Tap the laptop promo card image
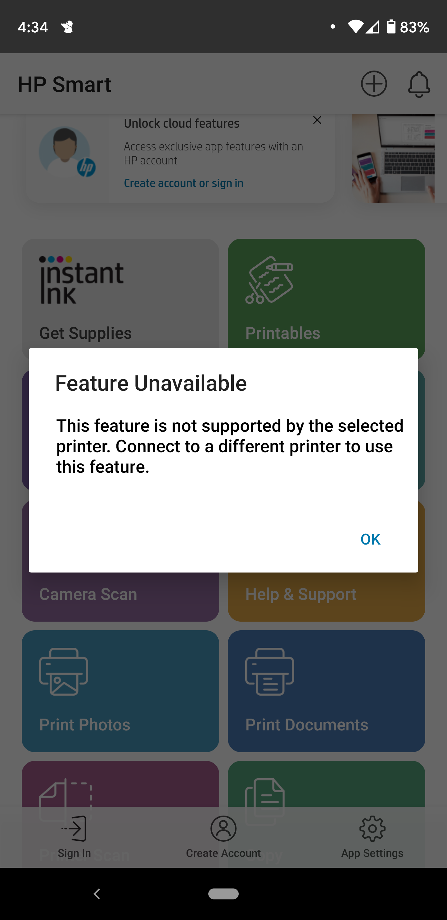The image size is (447, 920). click(x=393, y=158)
